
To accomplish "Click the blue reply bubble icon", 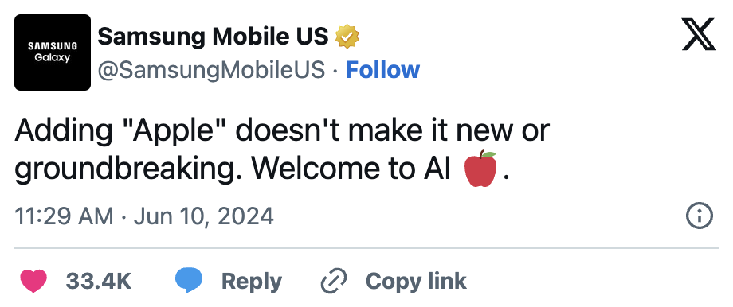I will pyautogui.click(x=189, y=281).
